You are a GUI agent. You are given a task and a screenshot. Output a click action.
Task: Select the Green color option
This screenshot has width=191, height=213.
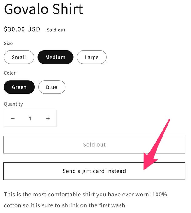[x=19, y=87]
